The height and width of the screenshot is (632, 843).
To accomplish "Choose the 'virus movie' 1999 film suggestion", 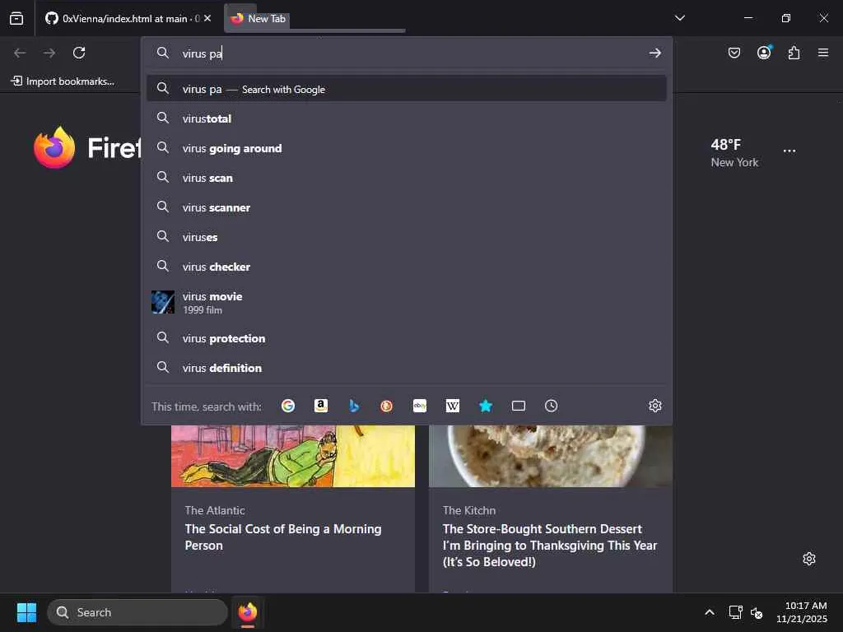I will [407, 302].
